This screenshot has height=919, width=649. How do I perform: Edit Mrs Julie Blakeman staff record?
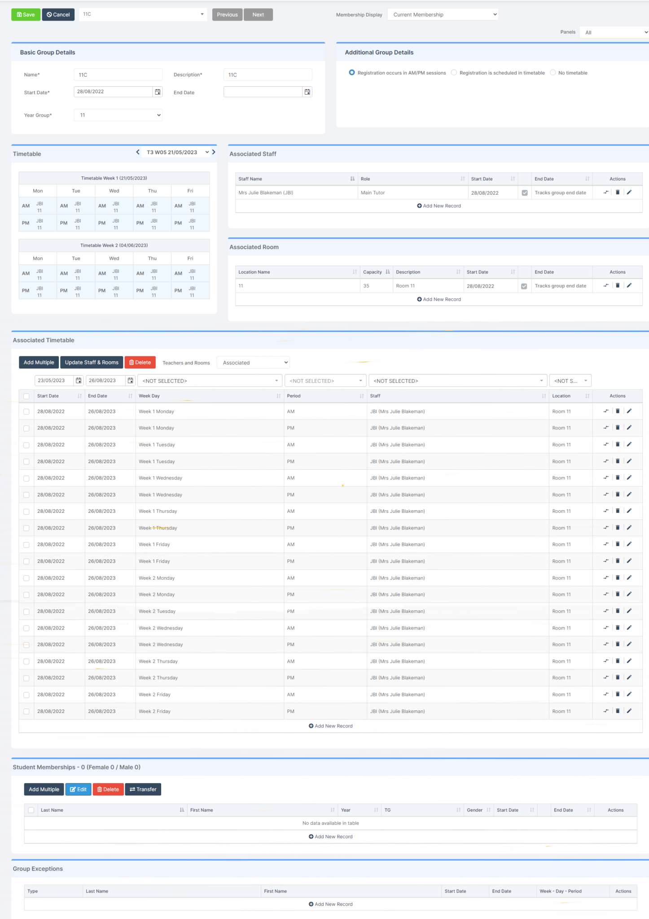click(629, 193)
